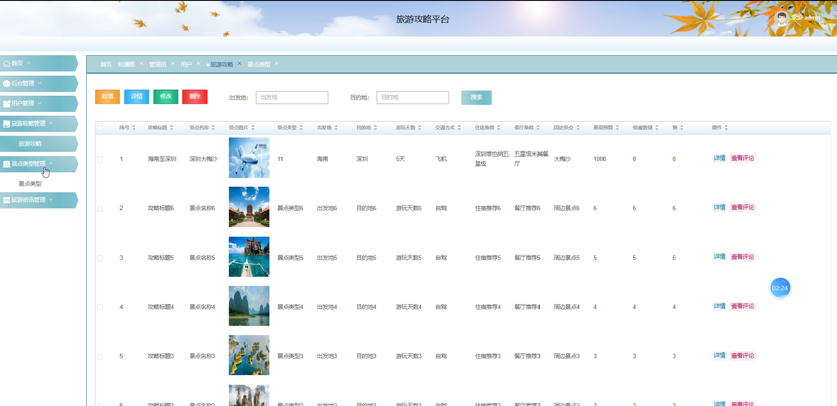The width and height of the screenshot is (837, 406).
Task: Sort by 序号 column arrows
Action: pos(134,128)
